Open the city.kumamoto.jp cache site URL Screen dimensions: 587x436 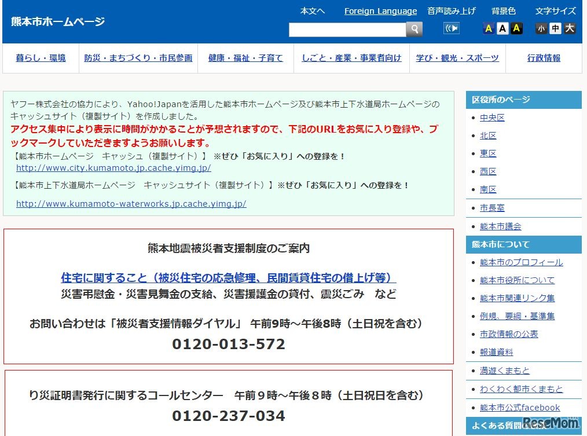(x=113, y=168)
